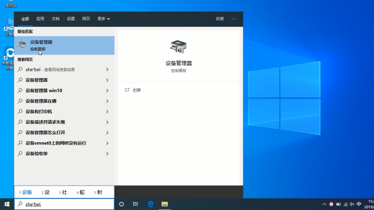Switch to the 文档 search tab
The height and width of the screenshot is (210, 374).
(x=56, y=19)
